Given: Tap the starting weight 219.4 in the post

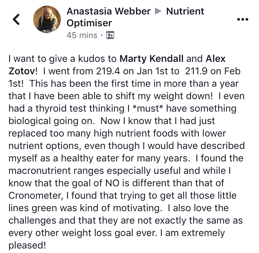Looking at the screenshot, I should (108, 71).
